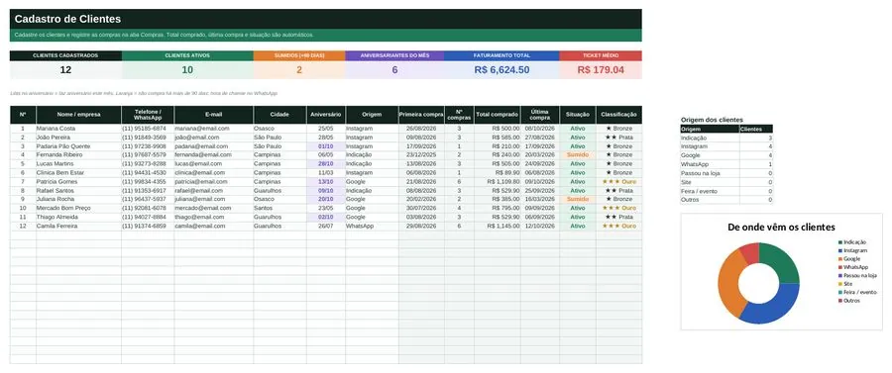Viewport: 892px width, 373px height.
Task: Click the email cell rafael@email.com
Action: coord(214,190)
